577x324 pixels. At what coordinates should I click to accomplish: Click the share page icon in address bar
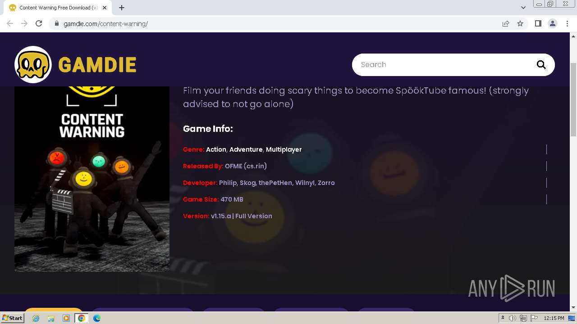tap(506, 23)
